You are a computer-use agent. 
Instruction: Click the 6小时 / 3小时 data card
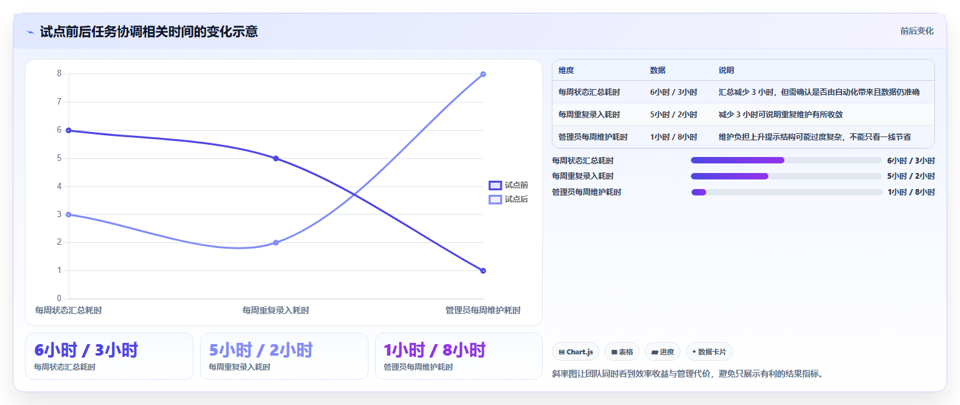[x=109, y=356]
